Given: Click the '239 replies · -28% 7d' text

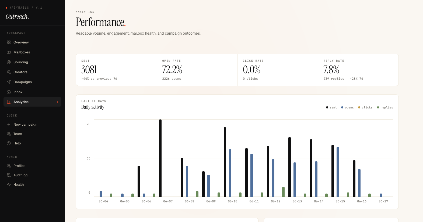Looking at the screenshot, I should [x=343, y=79].
